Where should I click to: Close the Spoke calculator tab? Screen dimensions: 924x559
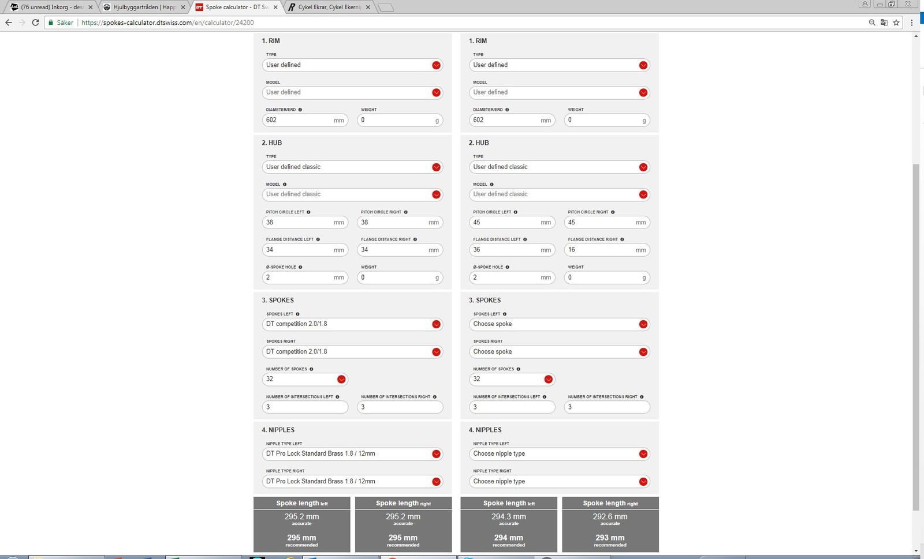275,7
